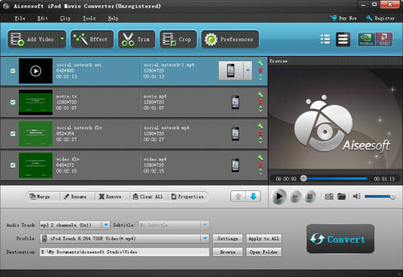
Task: Select the video.flv thumbnail
Action: click(x=36, y=165)
